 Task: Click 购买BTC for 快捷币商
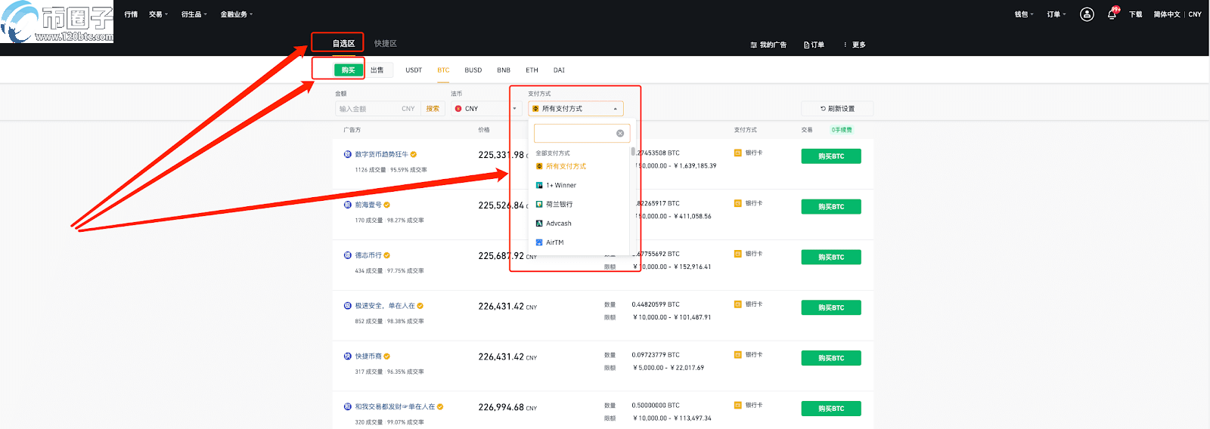831,358
